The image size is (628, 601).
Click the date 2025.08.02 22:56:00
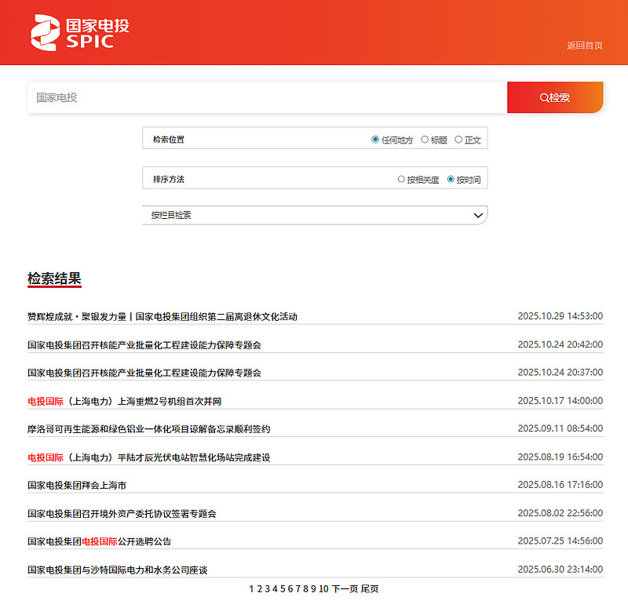click(560, 513)
